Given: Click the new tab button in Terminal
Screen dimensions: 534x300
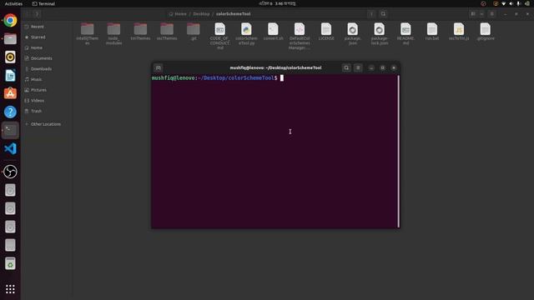Looking at the screenshot, I should [x=159, y=67].
